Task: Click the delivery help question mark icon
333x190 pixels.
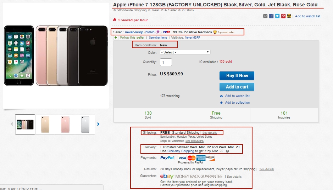Action: point(227,151)
